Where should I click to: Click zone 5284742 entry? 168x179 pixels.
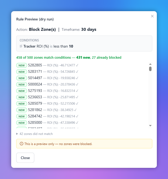point(47,116)
